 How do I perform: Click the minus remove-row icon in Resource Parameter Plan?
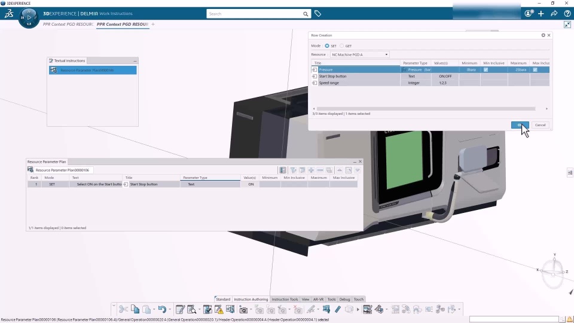pyautogui.click(x=320, y=170)
